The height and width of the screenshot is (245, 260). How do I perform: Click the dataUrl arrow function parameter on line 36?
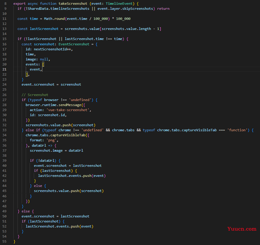[39, 145]
